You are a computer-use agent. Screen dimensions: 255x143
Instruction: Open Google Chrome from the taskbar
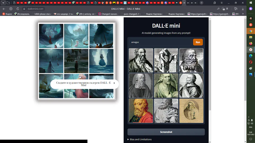[x=251, y=31]
